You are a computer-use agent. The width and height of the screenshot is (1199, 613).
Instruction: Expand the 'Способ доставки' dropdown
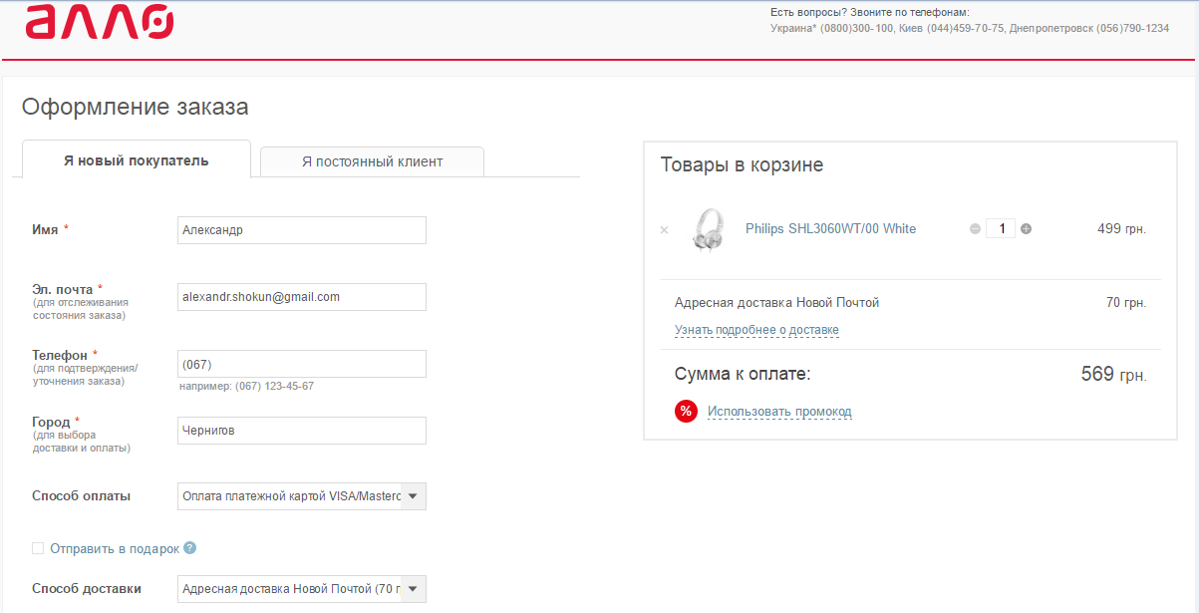pos(414,589)
